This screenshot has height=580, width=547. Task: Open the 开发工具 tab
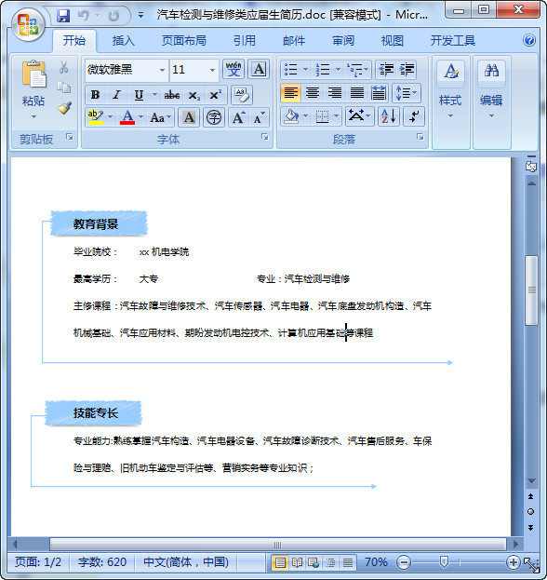(453, 40)
